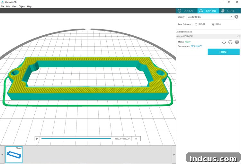Screen dimensions: 241x164
Task: Click the 0:31:09 print time estimate
Action: (201, 24)
